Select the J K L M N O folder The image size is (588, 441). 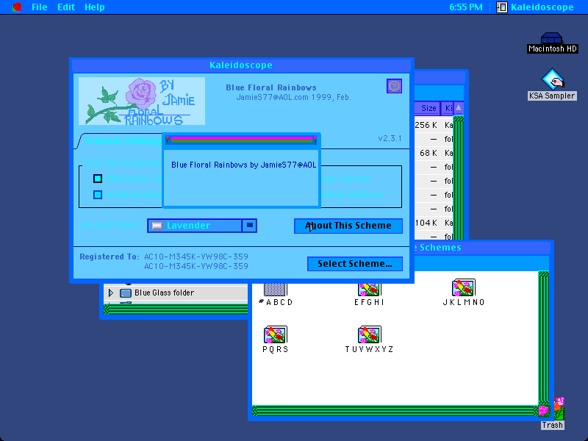(464, 293)
